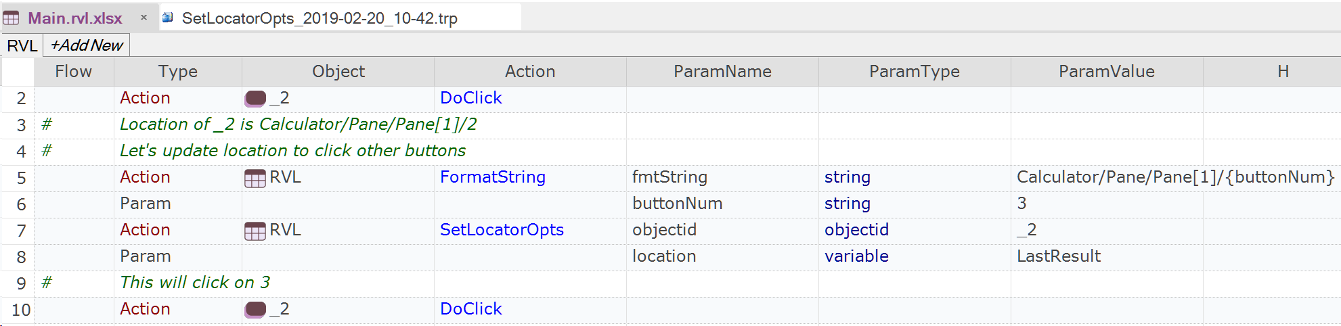Viewport: 1341px width, 326px height.
Task: Select the 'objectid' ParamType cell in row 7
Action: click(x=856, y=230)
